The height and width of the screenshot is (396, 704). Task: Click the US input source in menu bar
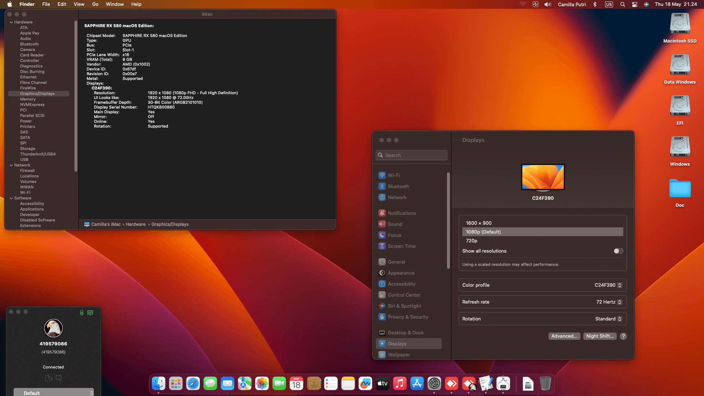pyautogui.click(x=609, y=4)
